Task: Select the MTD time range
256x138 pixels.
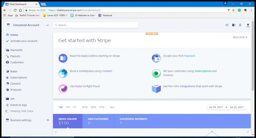Action: point(84,107)
